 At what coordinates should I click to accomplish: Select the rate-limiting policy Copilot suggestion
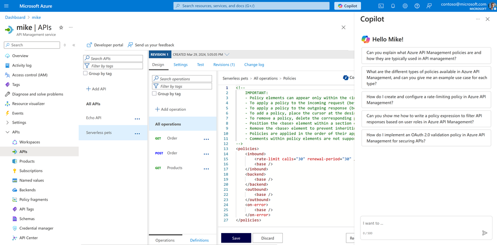[x=426, y=99]
